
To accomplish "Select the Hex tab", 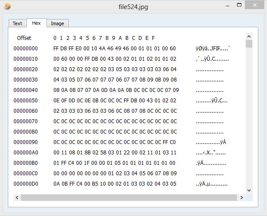I will (36, 23).
